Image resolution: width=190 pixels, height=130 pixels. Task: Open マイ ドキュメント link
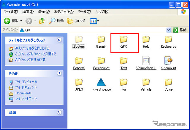pyautogui.click(x=26, y=87)
